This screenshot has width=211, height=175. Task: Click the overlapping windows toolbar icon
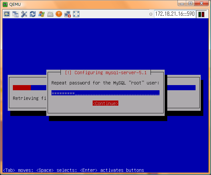15,14
